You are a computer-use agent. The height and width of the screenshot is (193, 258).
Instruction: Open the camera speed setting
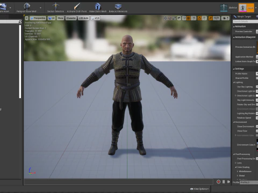coord(225,18)
